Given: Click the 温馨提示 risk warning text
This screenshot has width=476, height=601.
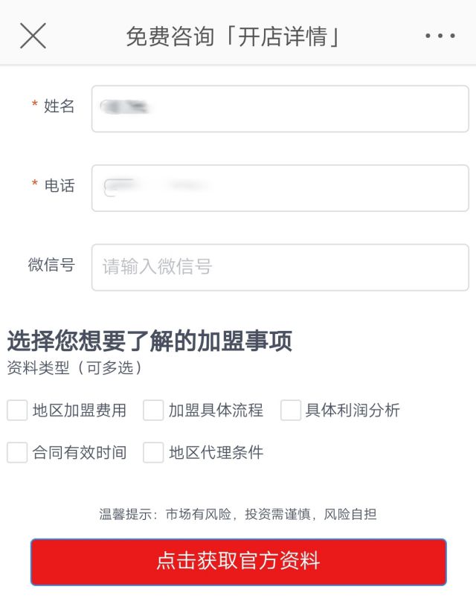Looking at the screenshot, I should click(238, 514).
